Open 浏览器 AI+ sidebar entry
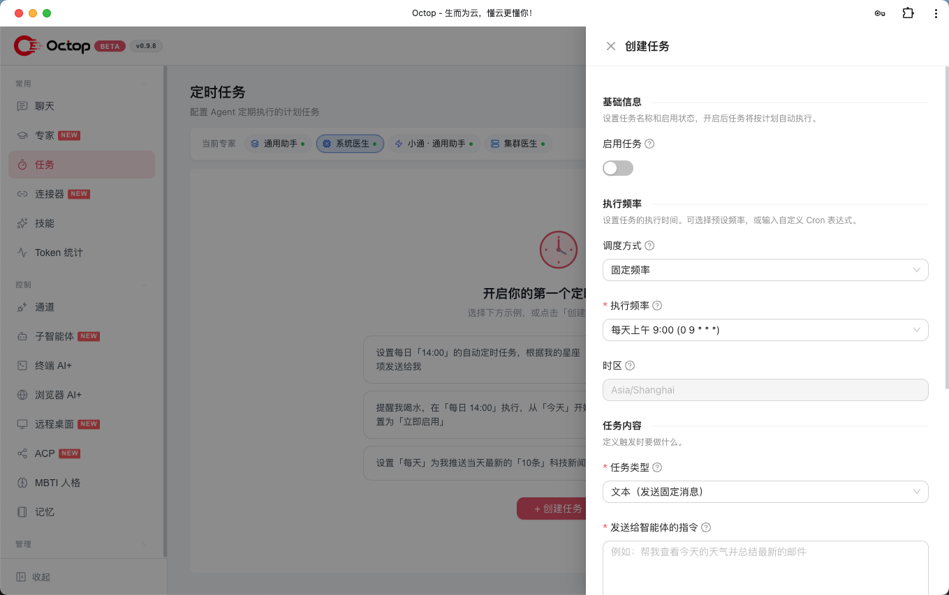 82,395
